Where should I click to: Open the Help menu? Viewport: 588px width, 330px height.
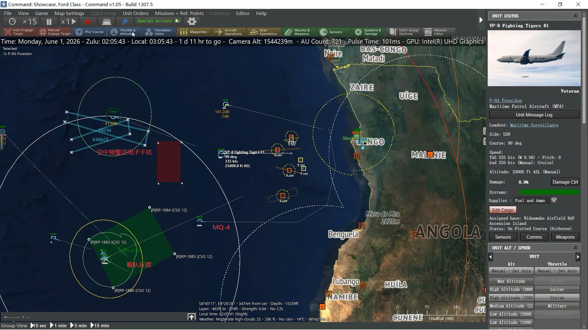(x=261, y=13)
